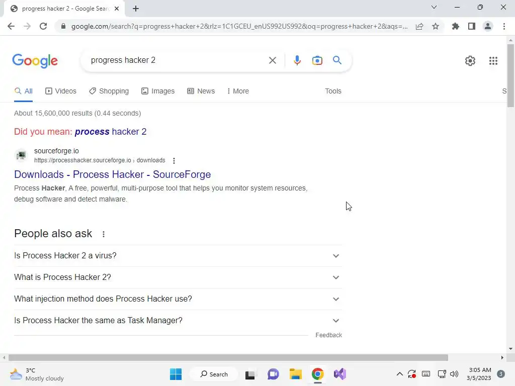This screenshot has width=515, height=386.
Task: Close the progress hacker 2 tab
Action: tap(117, 9)
